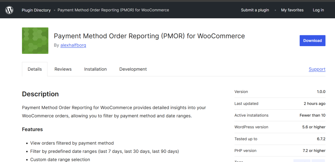Click Tested up to value 6.7.2
Screen dimensions: 335x162
pos(321,139)
